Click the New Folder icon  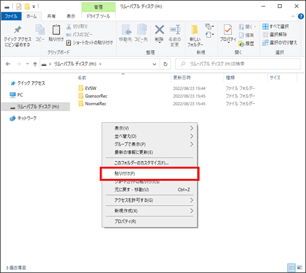click(x=195, y=30)
